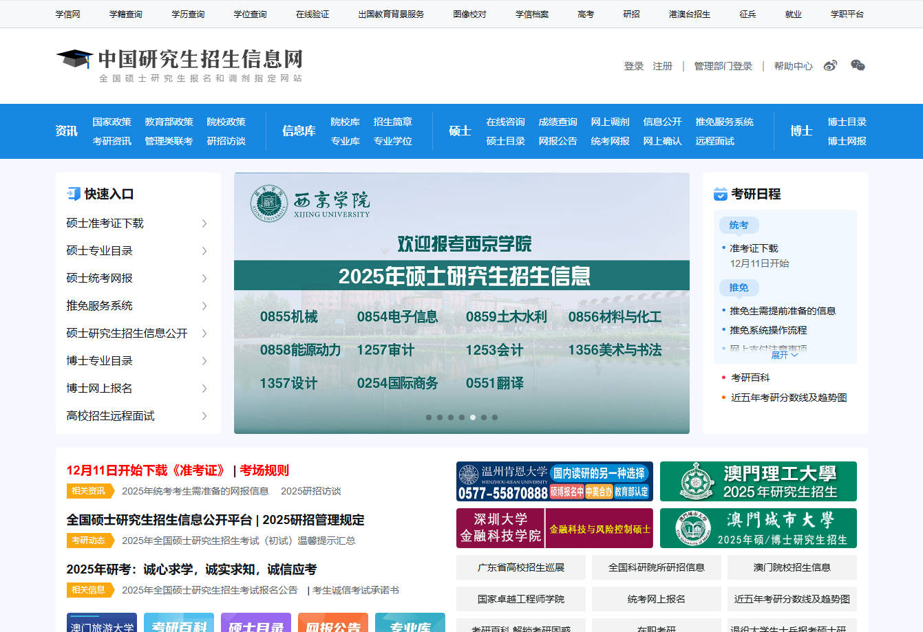Click the 登录 link
The image size is (923, 632).
pyautogui.click(x=634, y=66)
